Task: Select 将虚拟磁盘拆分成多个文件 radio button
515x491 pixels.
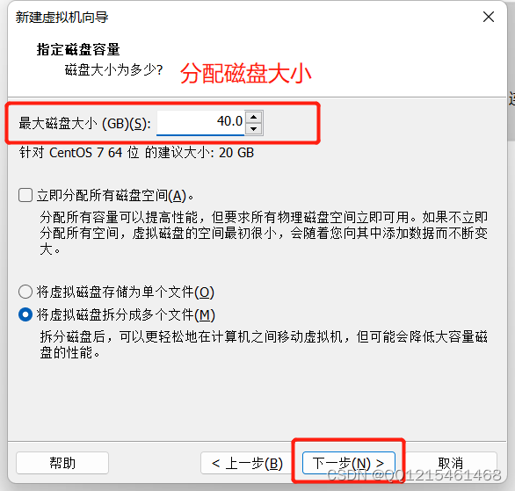Action: tap(25, 314)
